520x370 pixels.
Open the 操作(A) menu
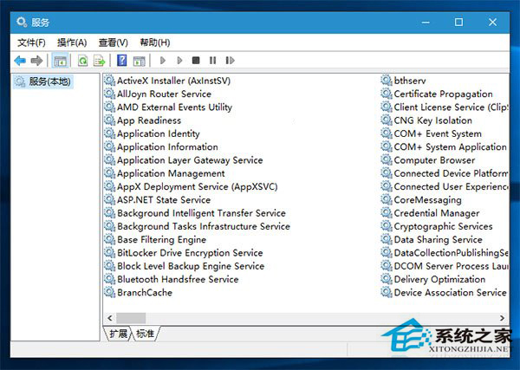[x=72, y=42]
